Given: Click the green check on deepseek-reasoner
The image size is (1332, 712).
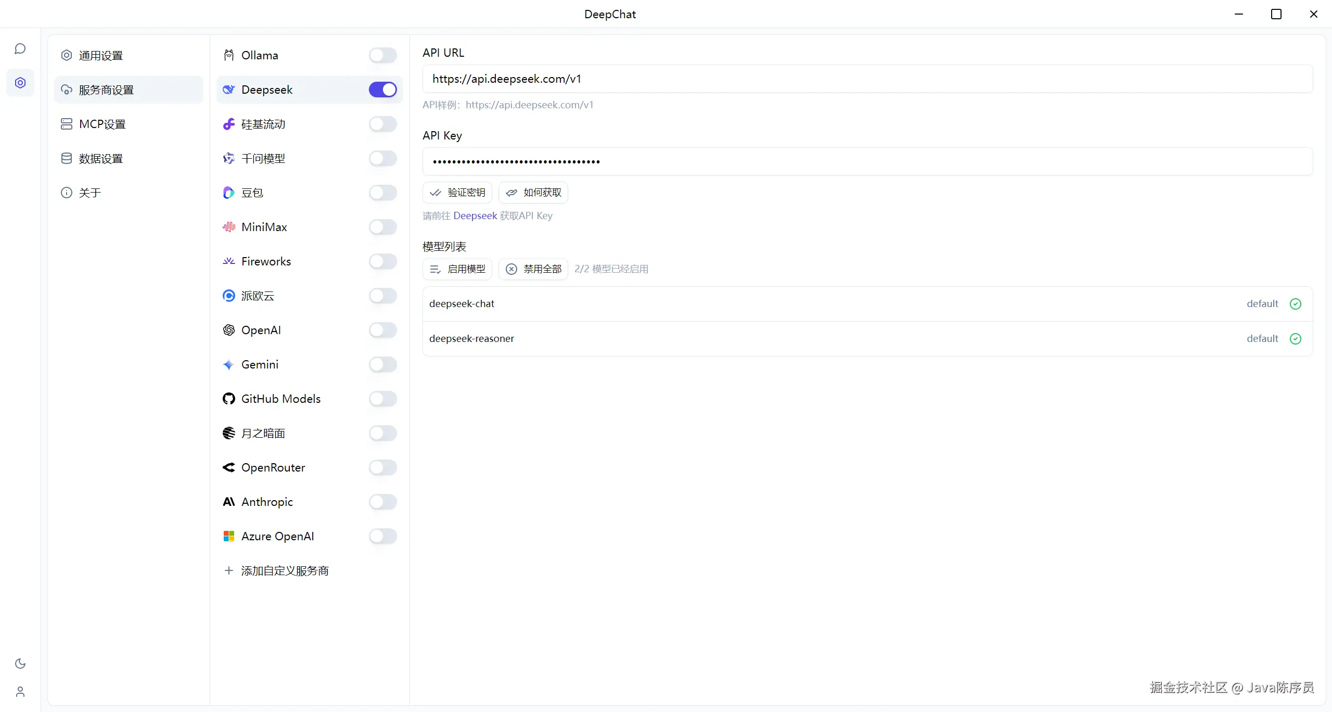Looking at the screenshot, I should tap(1296, 339).
